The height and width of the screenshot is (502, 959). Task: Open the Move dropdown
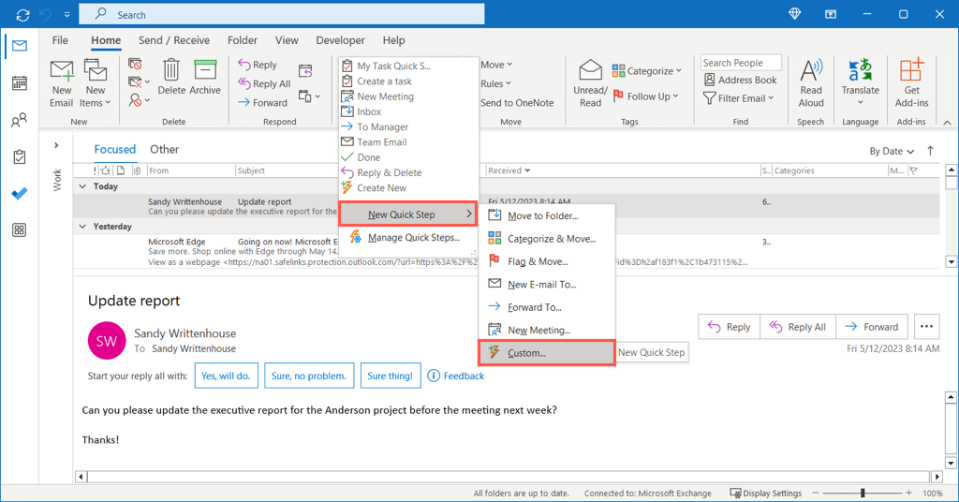(496, 65)
